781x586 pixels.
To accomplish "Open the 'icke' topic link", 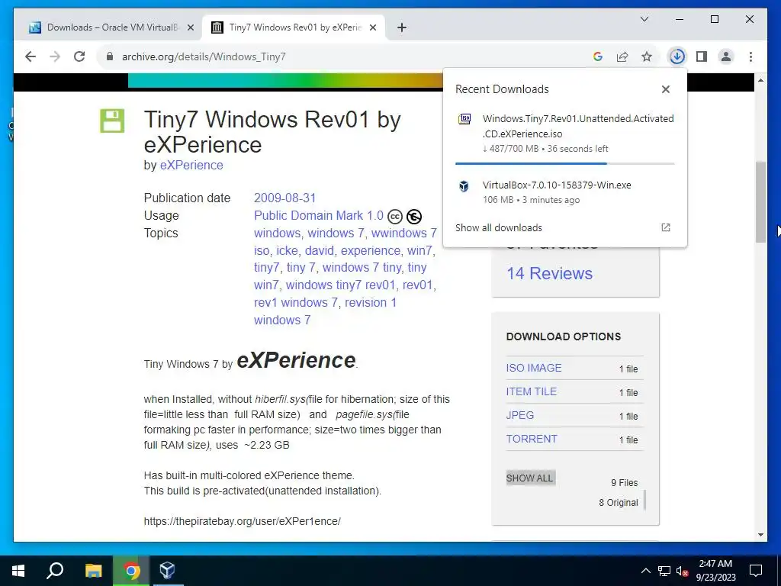I will (287, 250).
